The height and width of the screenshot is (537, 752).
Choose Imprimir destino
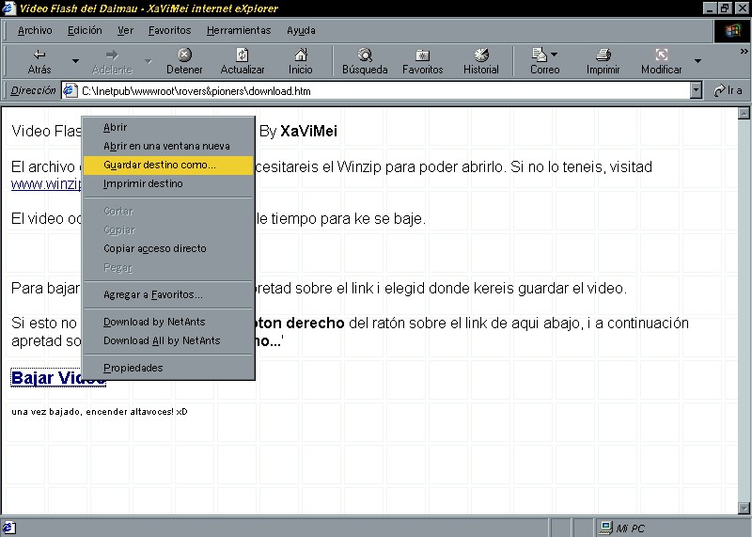pyautogui.click(x=168, y=183)
